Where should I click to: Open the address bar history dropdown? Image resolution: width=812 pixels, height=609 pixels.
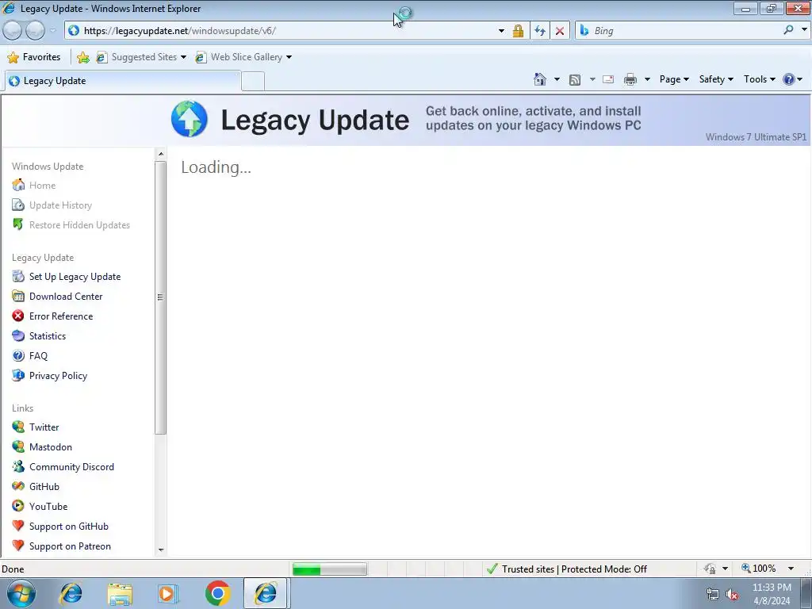tap(501, 31)
